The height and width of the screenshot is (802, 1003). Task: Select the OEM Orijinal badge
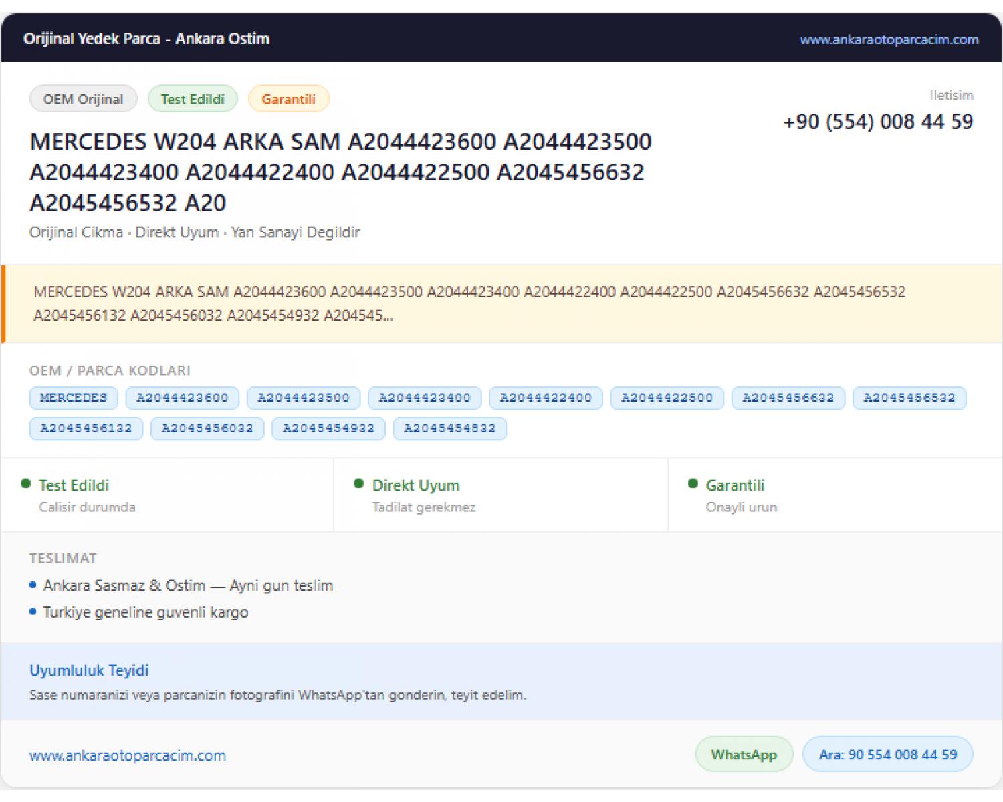84,99
